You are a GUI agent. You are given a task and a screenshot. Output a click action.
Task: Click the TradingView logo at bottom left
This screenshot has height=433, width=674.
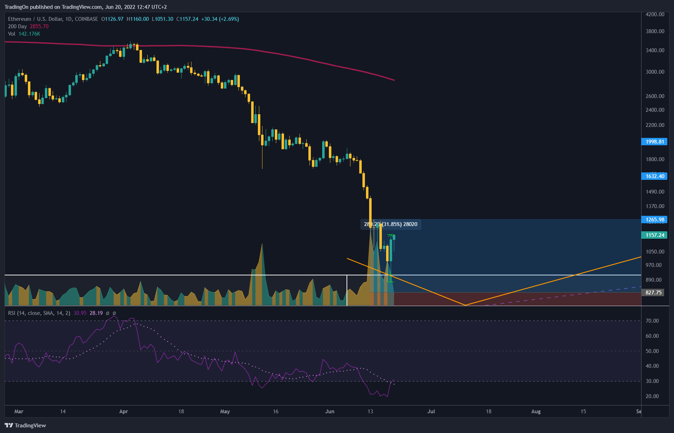(25, 425)
